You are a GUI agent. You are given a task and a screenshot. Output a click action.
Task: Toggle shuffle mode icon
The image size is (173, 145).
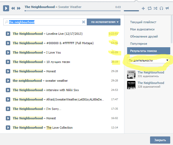point(156,8)
